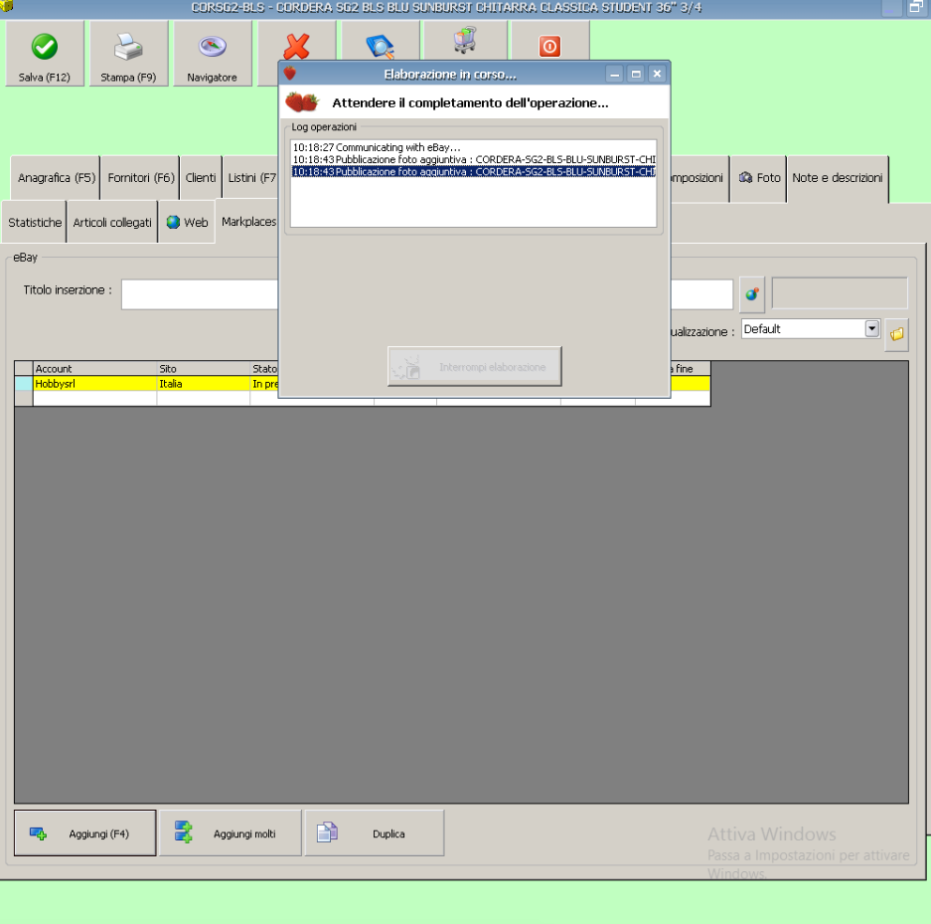Select the Markplaces tab
This screenshot has width=931, height=924.
[x=248, y=222]
